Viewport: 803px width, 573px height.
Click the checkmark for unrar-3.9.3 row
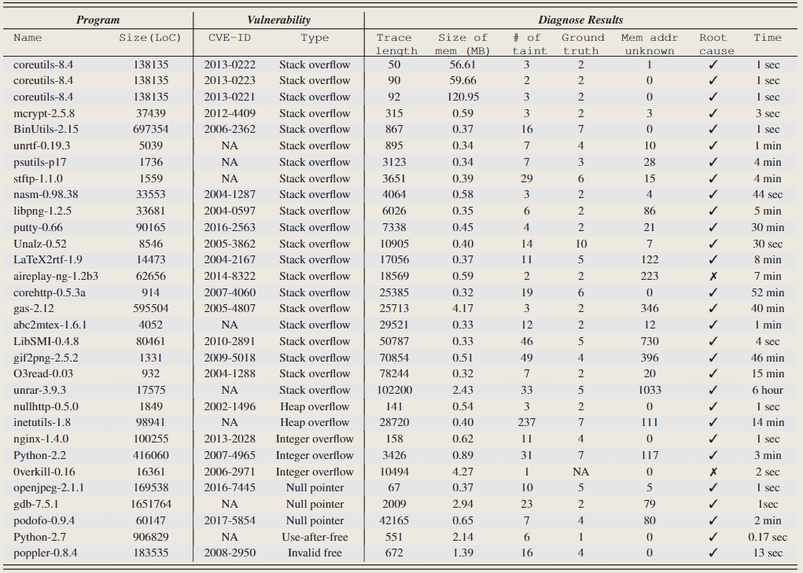click(713, 390)
